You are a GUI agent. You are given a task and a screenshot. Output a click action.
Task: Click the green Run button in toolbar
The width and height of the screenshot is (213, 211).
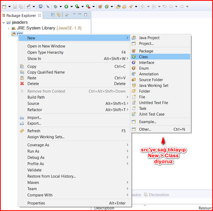(x=66, y=7)
